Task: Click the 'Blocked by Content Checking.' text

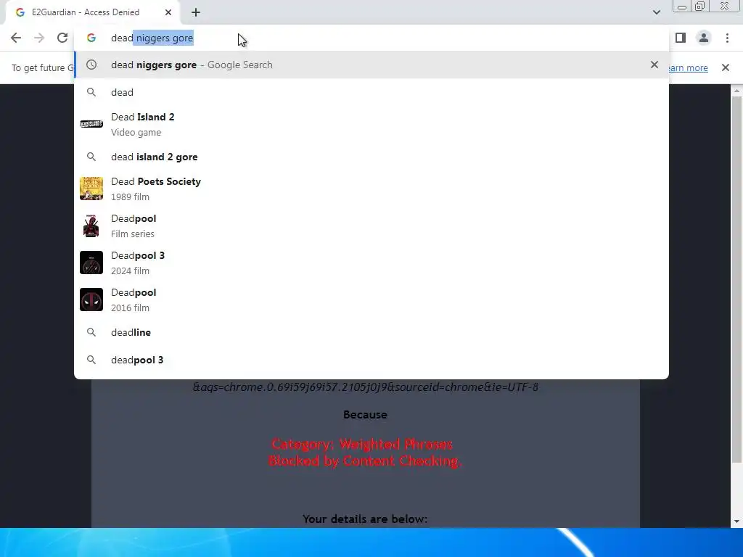Action: pos(365,461)
